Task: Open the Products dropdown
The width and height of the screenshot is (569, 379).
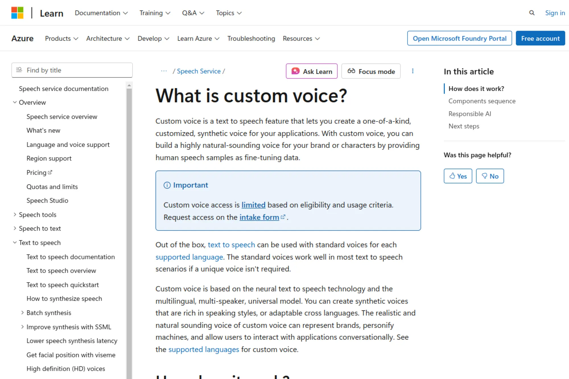Action: [61, 38]
